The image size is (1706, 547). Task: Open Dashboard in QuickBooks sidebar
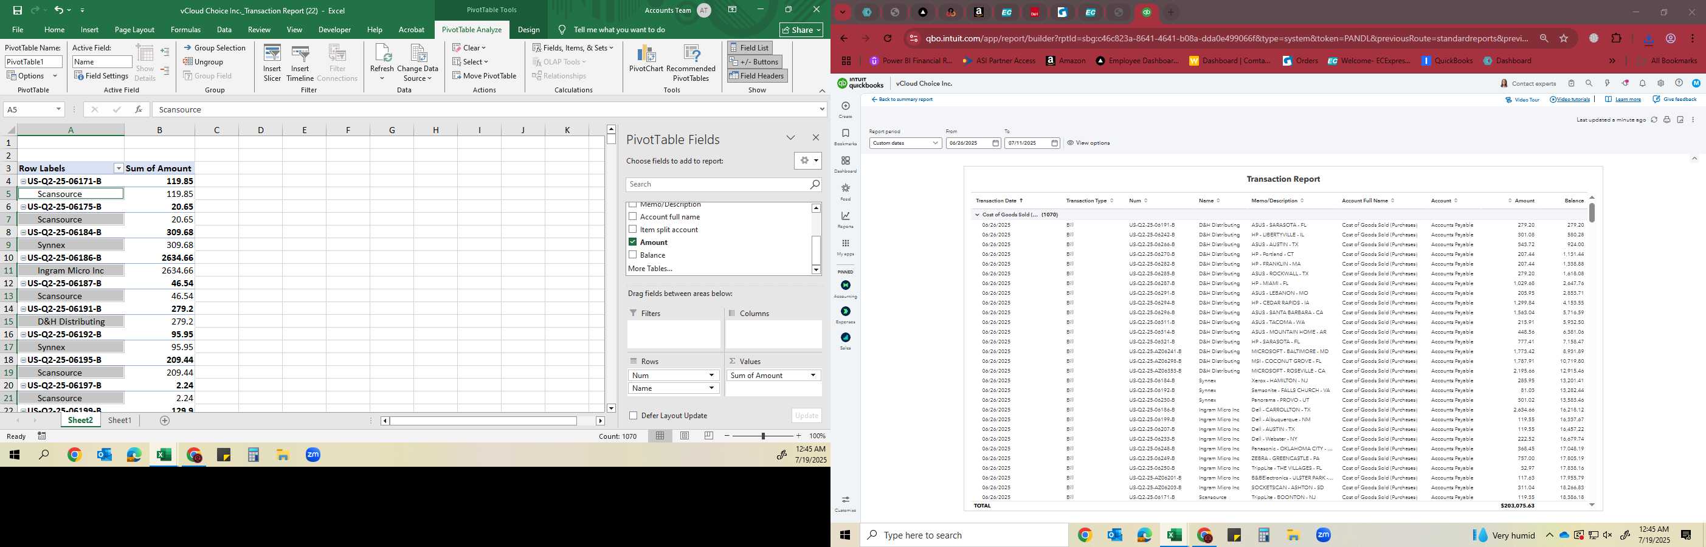[x=845, y=164]
